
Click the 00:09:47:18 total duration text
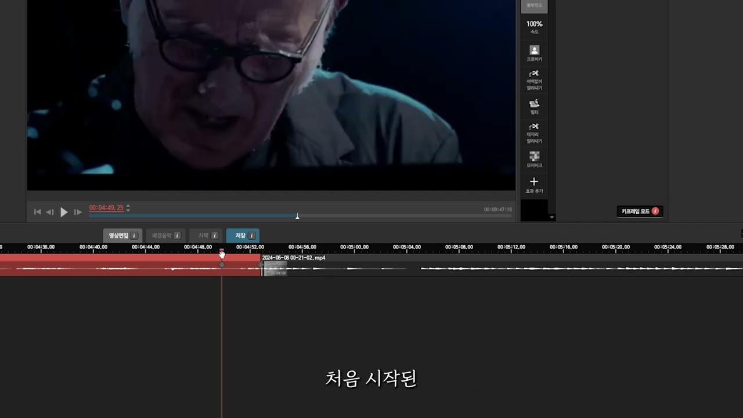(x=498, y=210)
